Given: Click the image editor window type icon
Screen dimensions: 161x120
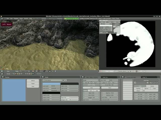Looking at the screenshot, I should [x=101, y=71].
